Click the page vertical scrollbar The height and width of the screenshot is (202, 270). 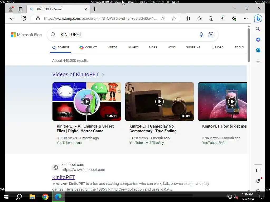(x=249, y=45)
